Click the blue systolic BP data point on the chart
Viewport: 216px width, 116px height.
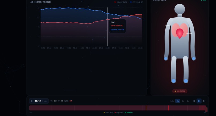click(107, 14)
